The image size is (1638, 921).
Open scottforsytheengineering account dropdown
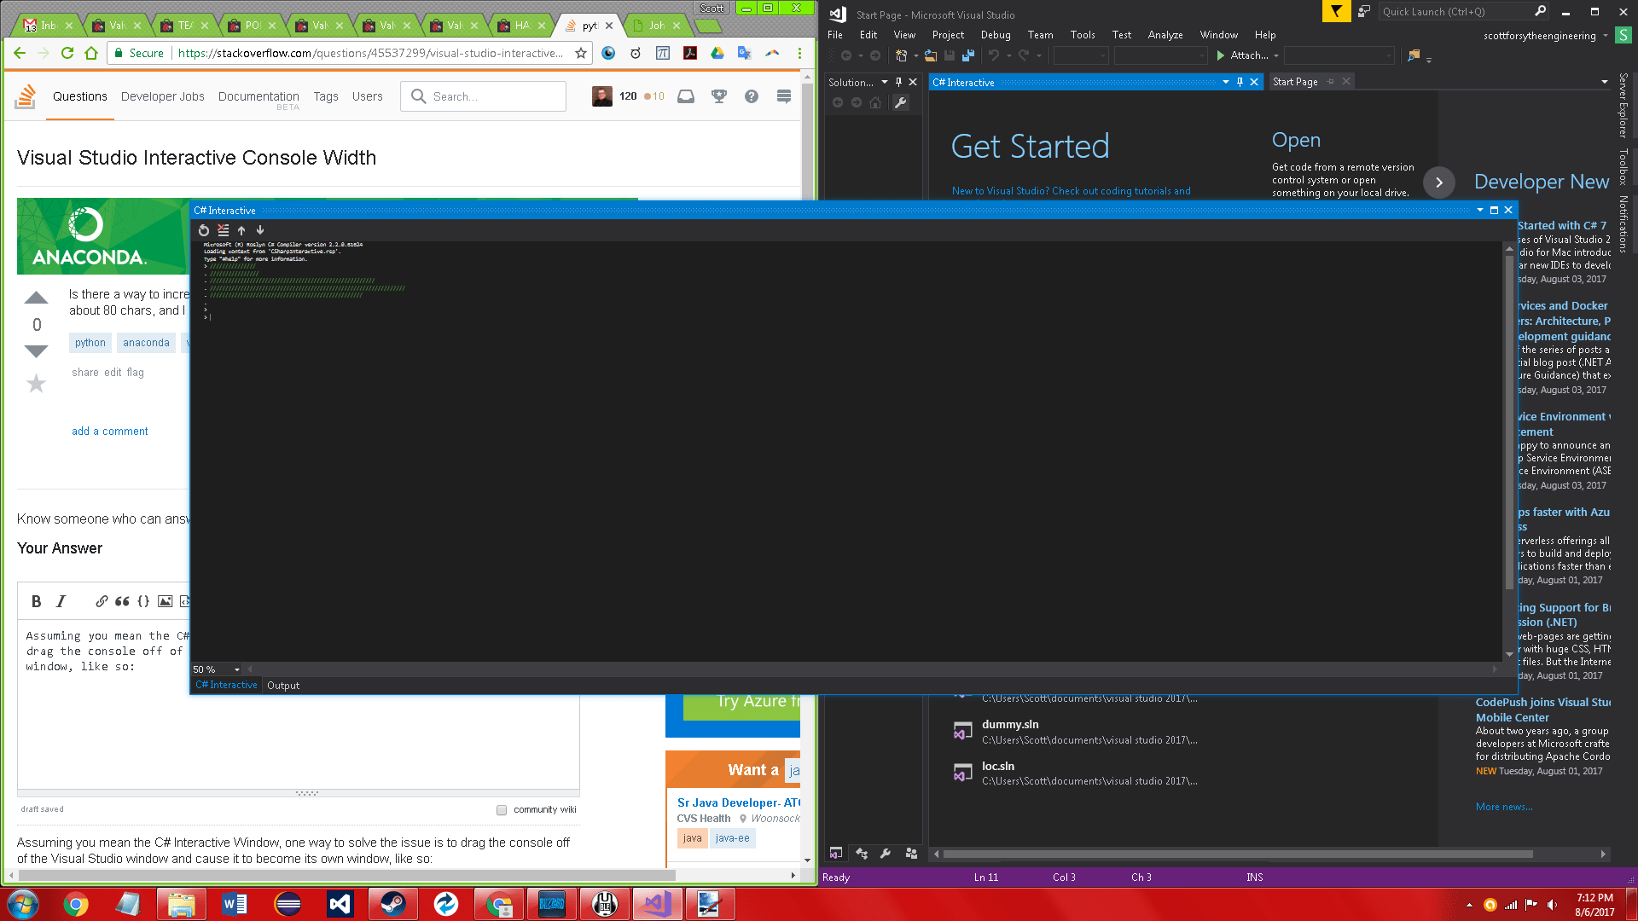[1605, 36]
